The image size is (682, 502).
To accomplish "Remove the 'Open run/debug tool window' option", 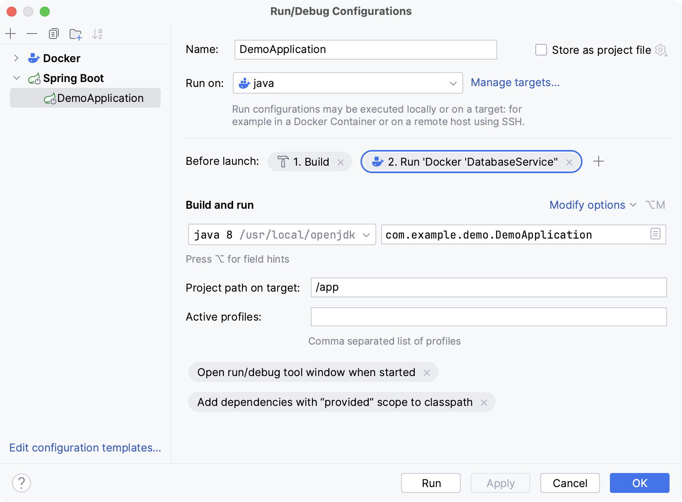I will click(x=427, y=372).
